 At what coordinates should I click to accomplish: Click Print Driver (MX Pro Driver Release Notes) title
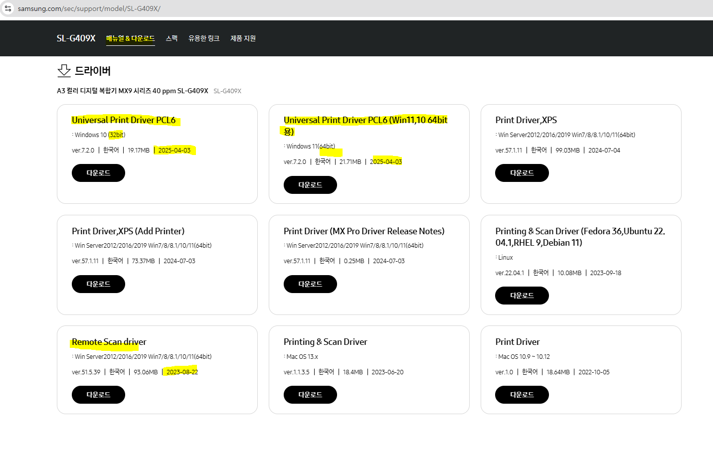[x=364, y=231]
